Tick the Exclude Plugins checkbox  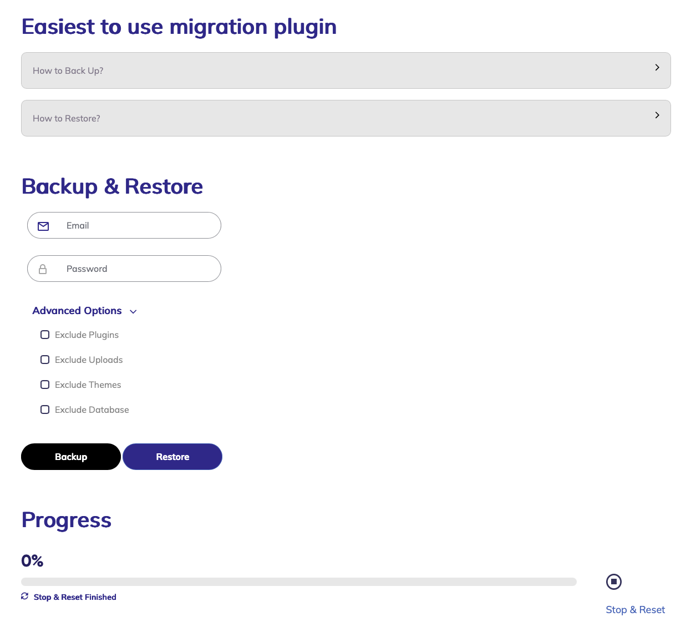(x=45, y=335)
